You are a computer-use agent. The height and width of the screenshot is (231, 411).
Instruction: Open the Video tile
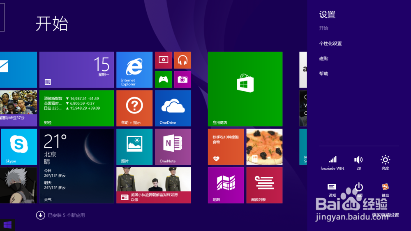click(x=163, y=60)
